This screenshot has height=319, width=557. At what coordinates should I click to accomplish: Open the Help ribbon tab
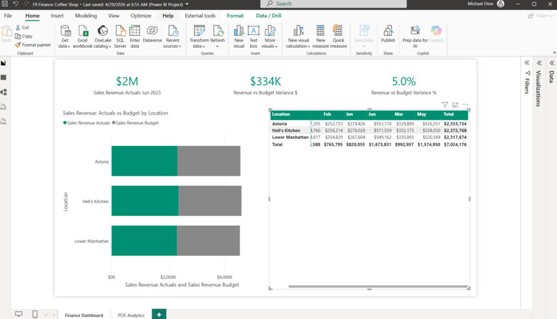[x=168, y=16]
